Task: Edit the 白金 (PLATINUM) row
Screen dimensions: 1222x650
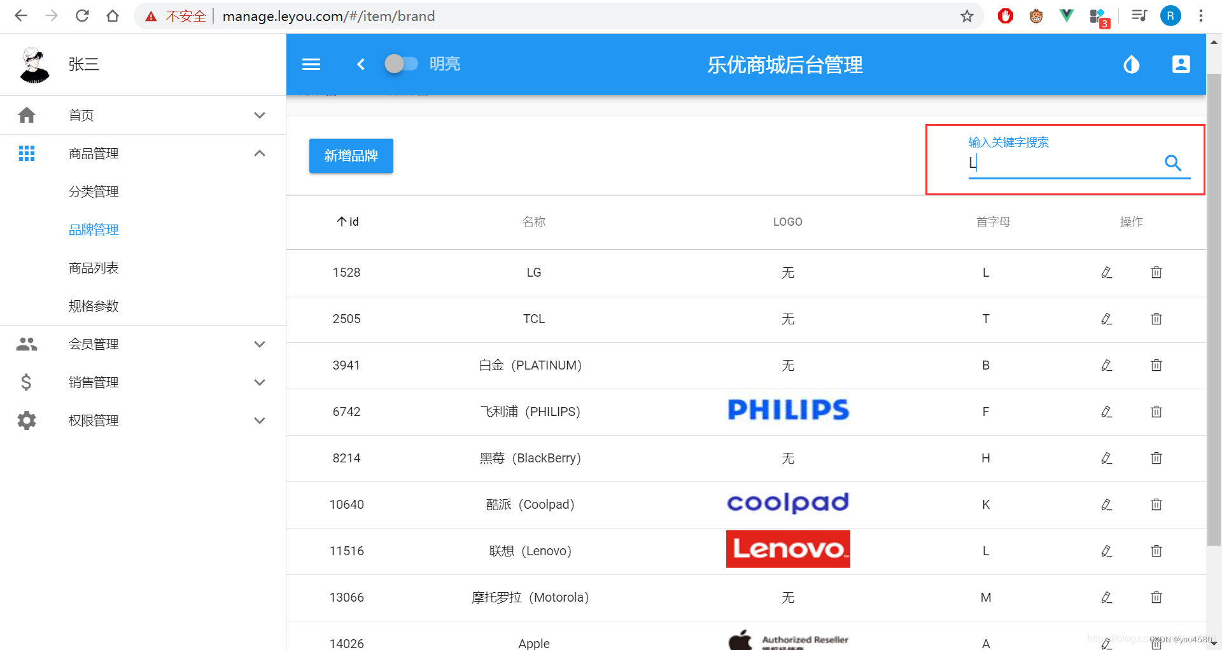Action: (x=1107, y=365)
